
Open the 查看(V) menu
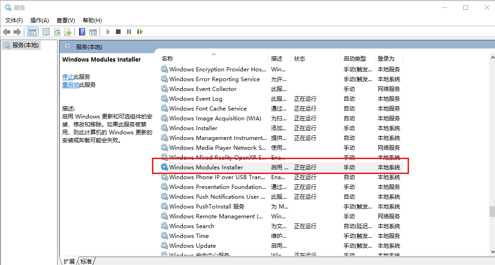click(x=65, y=21)
